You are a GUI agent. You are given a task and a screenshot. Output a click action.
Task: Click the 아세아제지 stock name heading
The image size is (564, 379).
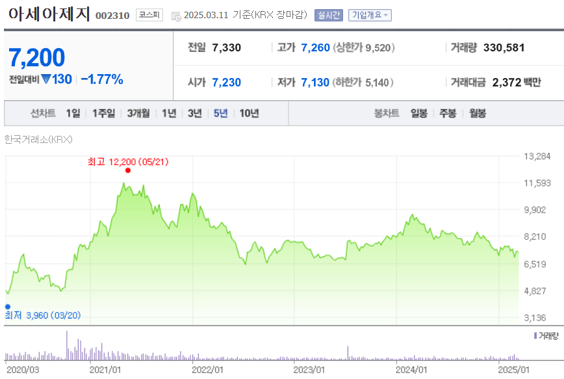[49, 14]
